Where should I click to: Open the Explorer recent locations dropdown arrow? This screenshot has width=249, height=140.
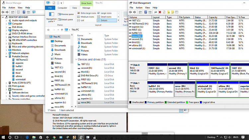click(58, 30)
